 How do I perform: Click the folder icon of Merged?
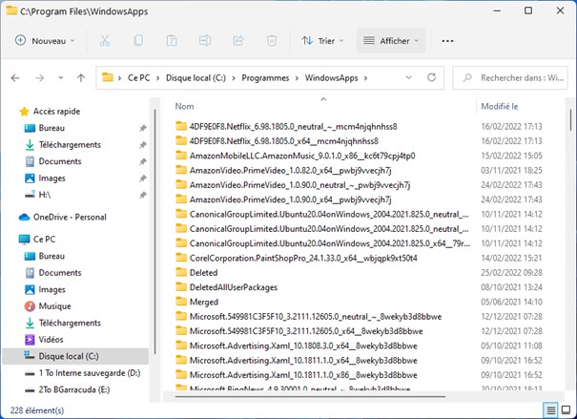pyautogui.click(x=181, y=302)
